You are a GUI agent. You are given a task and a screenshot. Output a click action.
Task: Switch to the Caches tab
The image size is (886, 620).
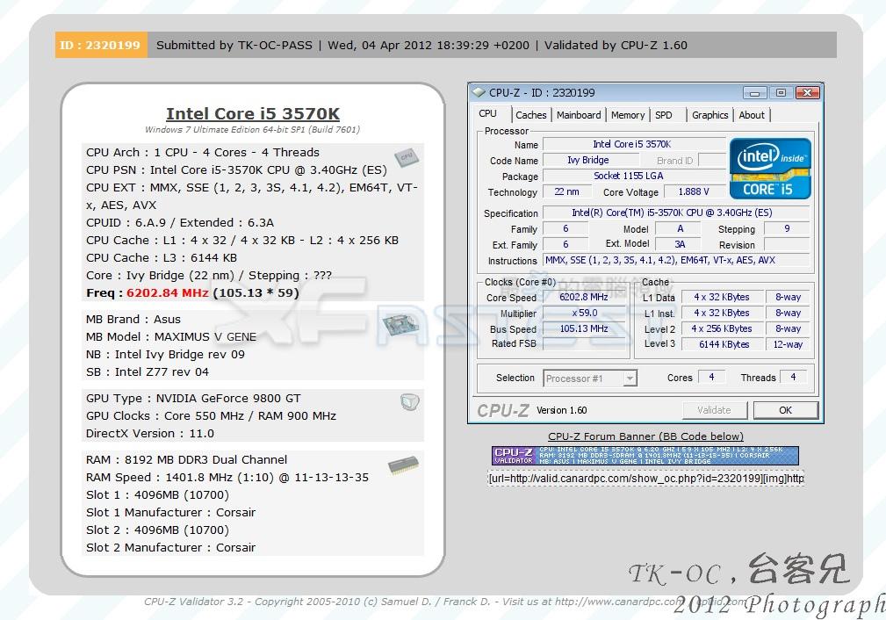[531, 115]
